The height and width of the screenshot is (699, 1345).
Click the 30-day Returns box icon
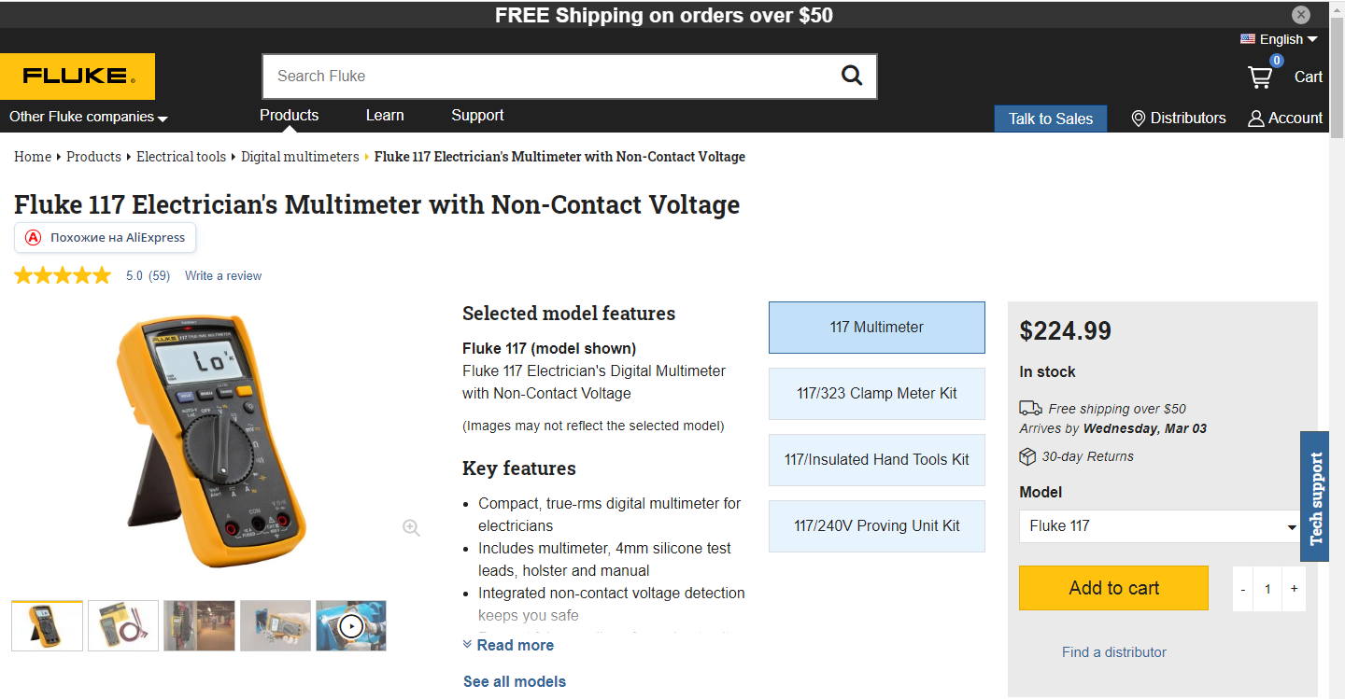(x=1027, y=456)
